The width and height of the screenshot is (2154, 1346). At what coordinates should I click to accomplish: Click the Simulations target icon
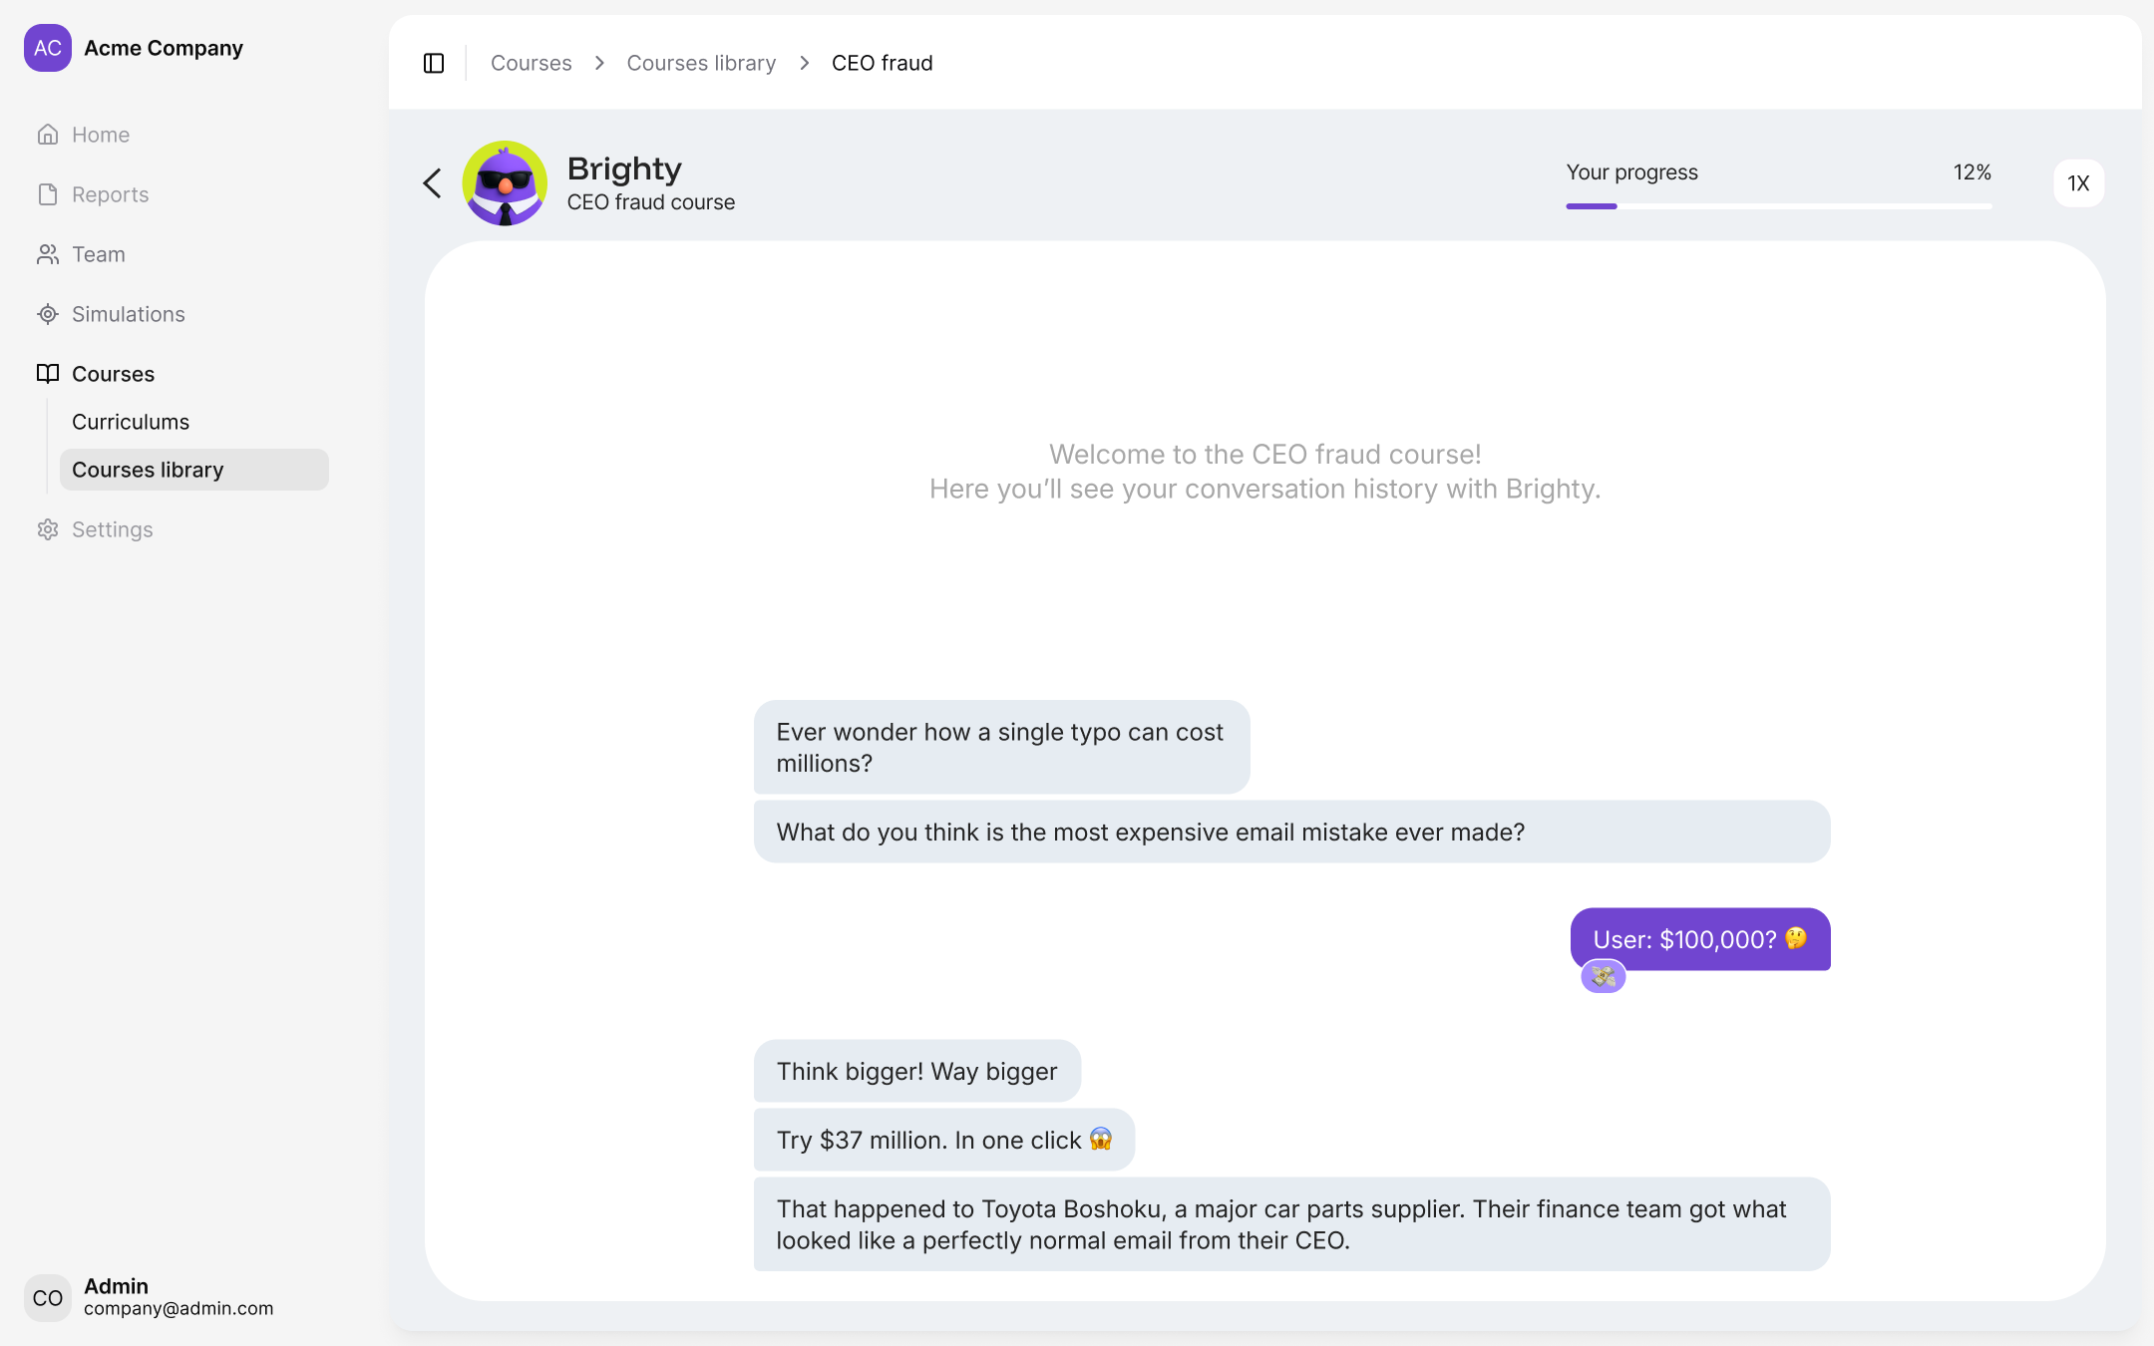(48, 314)
